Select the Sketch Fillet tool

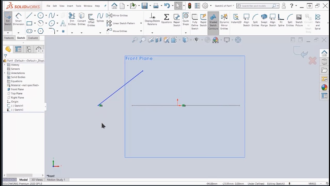(52, 31)
